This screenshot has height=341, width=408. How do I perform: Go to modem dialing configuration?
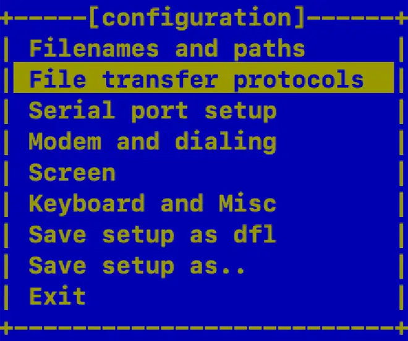[152, 142]
